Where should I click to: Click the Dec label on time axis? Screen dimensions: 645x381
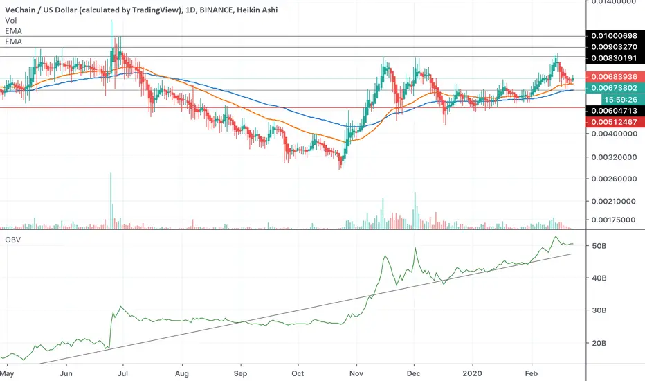point(413,373)
